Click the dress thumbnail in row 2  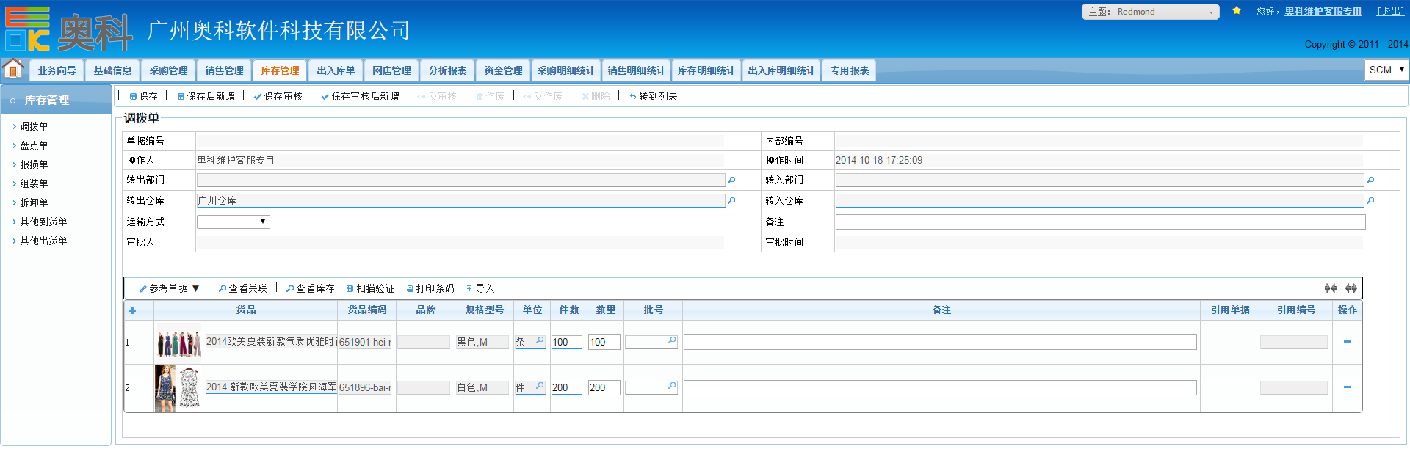pyautogui.click(x=178, y=387)
